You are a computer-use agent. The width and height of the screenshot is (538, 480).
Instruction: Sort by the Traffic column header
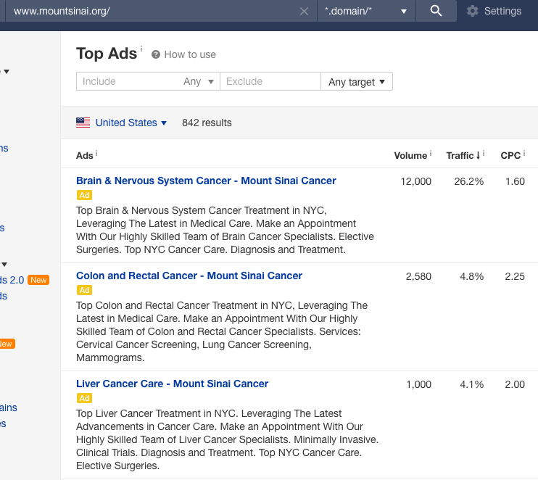[x=460, y=156]
